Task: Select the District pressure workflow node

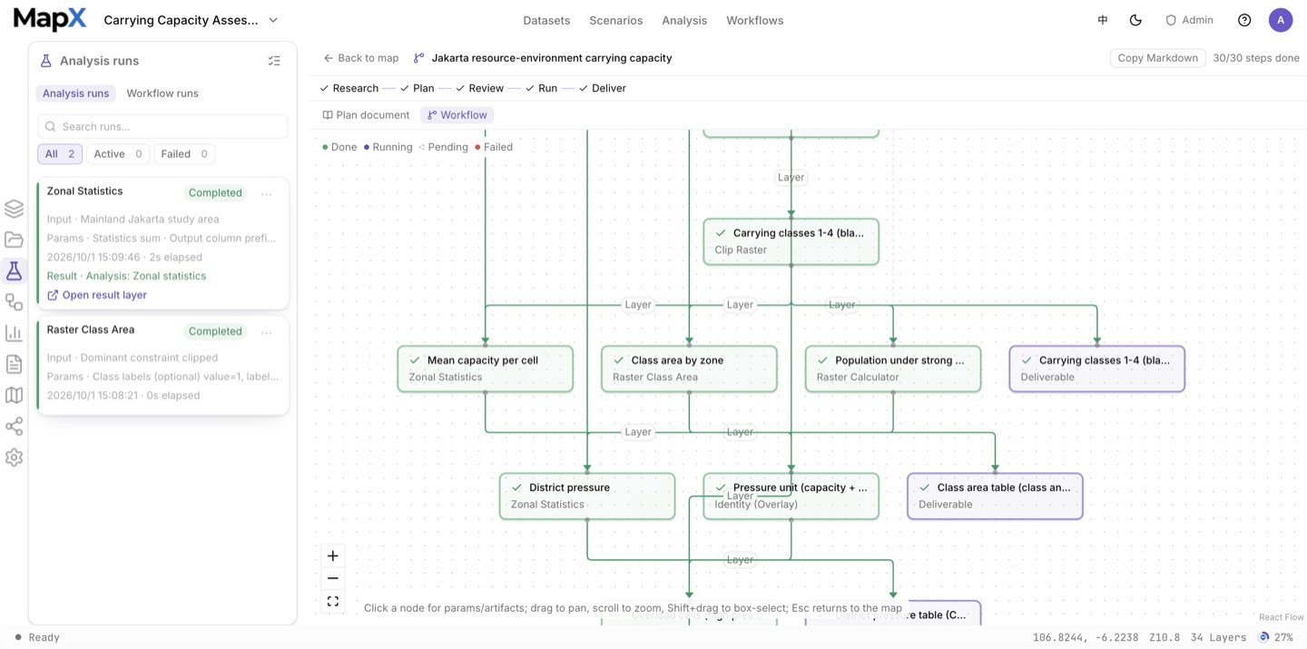Action: (x=587, y=496)
